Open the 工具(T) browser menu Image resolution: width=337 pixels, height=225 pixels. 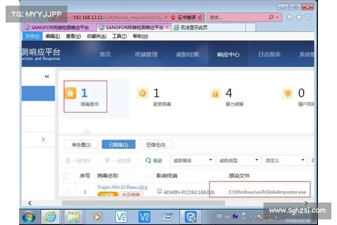pyautogui.click(x=119, y=36)
